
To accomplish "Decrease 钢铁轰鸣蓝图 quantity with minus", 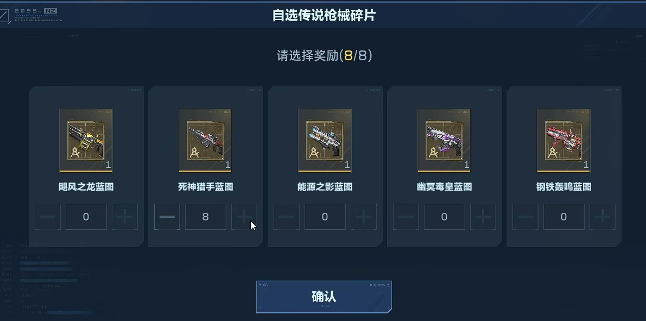I will (x=525, y=217).
